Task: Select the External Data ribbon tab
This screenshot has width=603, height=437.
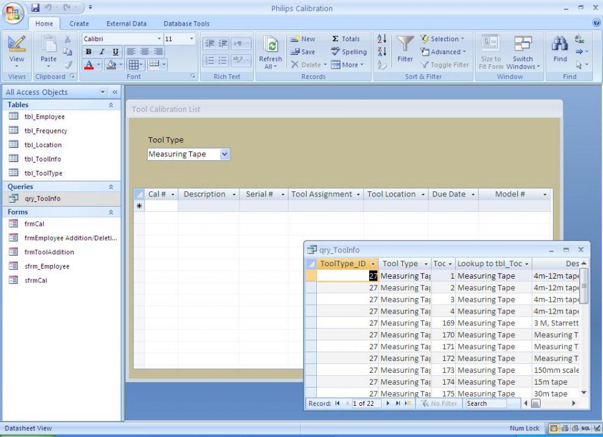Action: [x=127, y=24]
